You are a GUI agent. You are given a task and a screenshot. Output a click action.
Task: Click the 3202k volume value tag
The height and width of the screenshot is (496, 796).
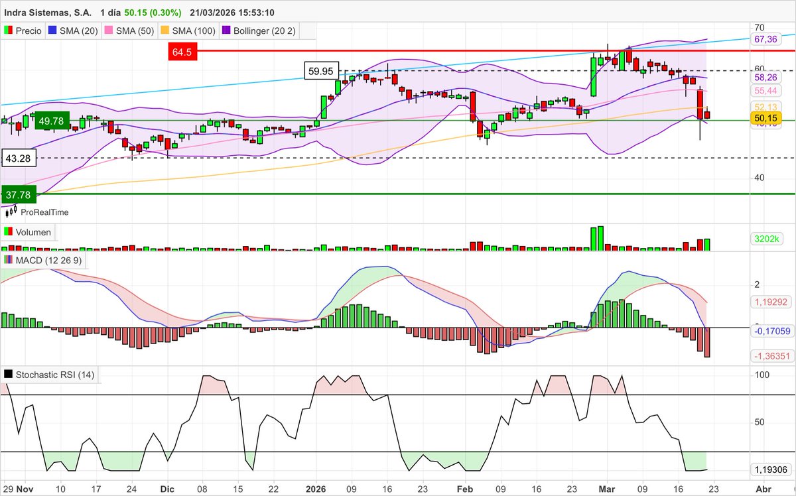pos(766,239)
